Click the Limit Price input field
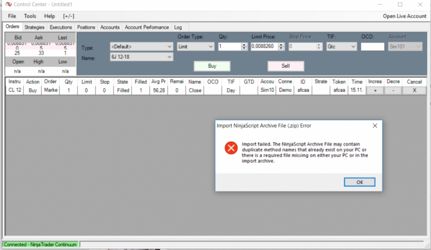This screenshot has width=431, height=250. point(265,46)
